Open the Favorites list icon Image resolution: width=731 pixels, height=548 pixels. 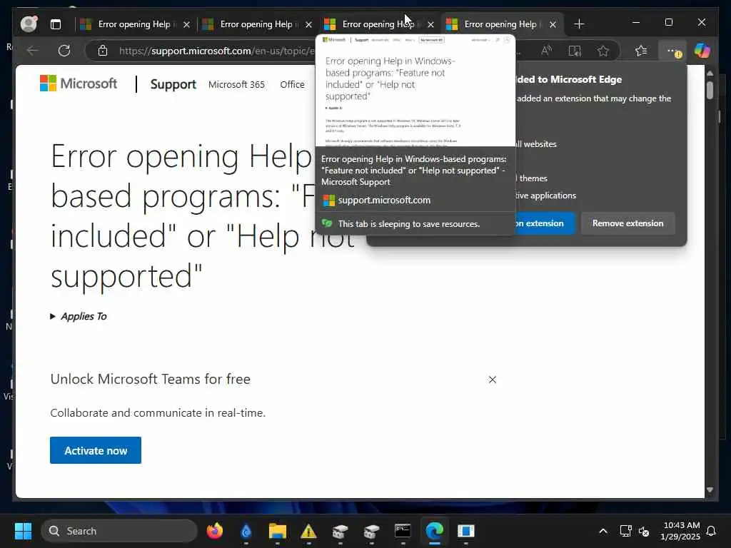point(641,51)
